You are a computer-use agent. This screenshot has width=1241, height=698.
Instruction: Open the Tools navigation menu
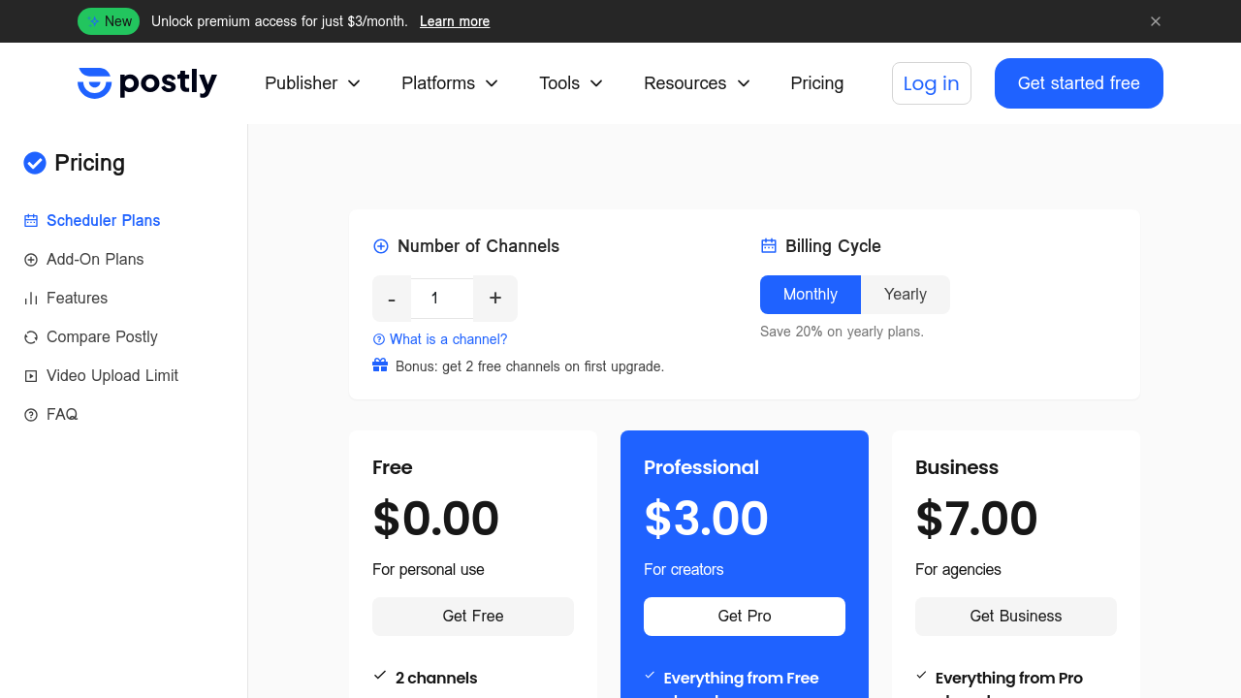tap(571, 83)
